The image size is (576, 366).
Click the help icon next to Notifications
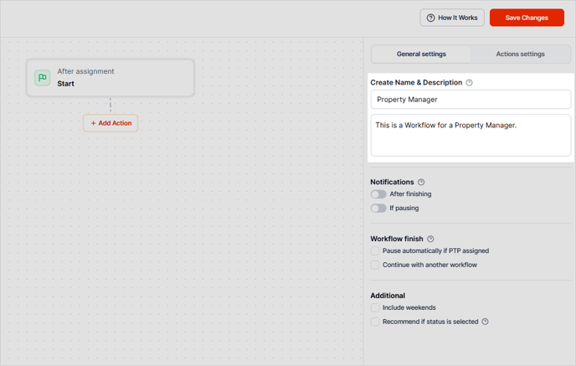click(x=421, y=182)
